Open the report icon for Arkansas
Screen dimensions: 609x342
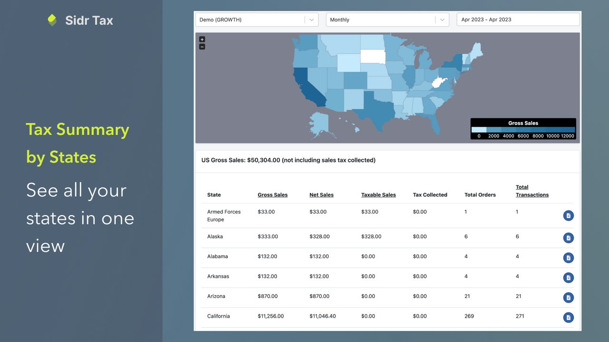(569, 278)
